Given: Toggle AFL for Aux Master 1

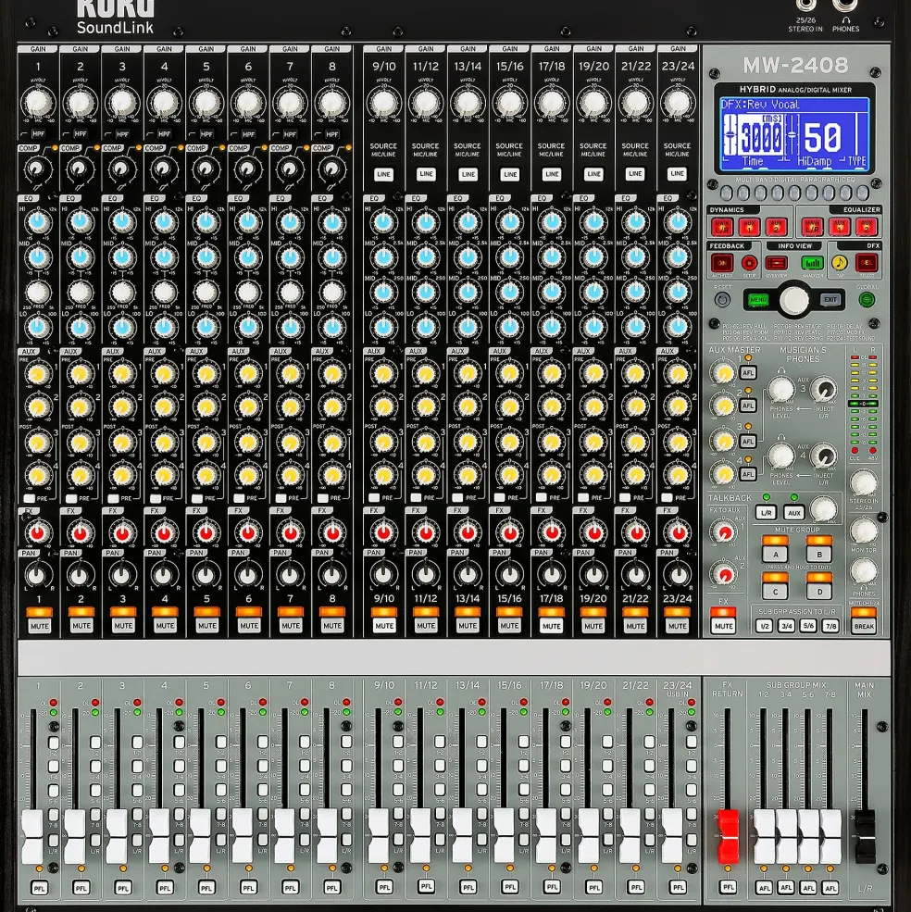Looking at the screenshot, I should coord(748,373).
